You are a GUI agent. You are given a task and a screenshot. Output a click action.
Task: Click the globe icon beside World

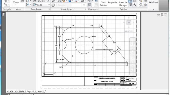(x=35, y=5)
